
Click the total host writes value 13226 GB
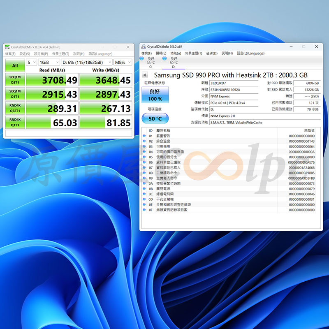pyautogui.click(x=307, y=90)
